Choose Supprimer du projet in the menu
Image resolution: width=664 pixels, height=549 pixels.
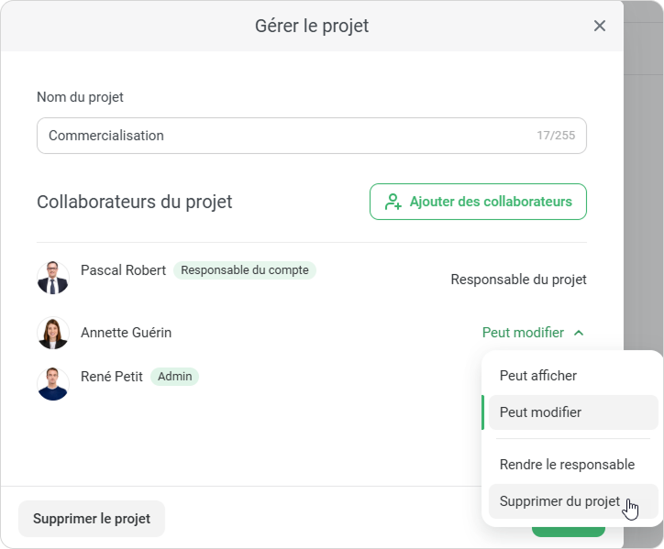click(559, 501)
